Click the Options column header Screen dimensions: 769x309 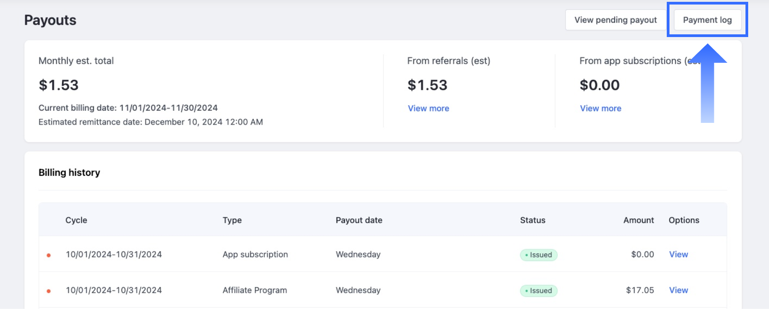tap(684, 220)
